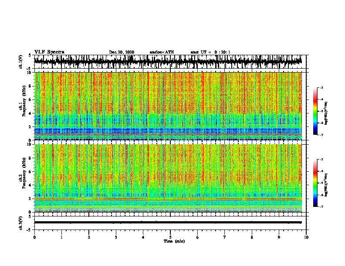The width and height of the screenshot is (345, 266).
Task: Click the 4 kHz tick on ch.1 frequency axis
Action: pyautogui.click(x=30, y=113)
